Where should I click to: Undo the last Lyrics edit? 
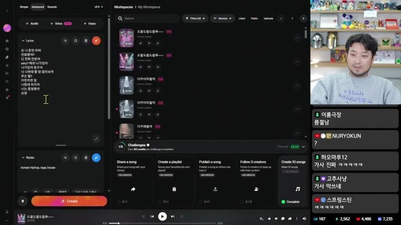tap(65, 40)
